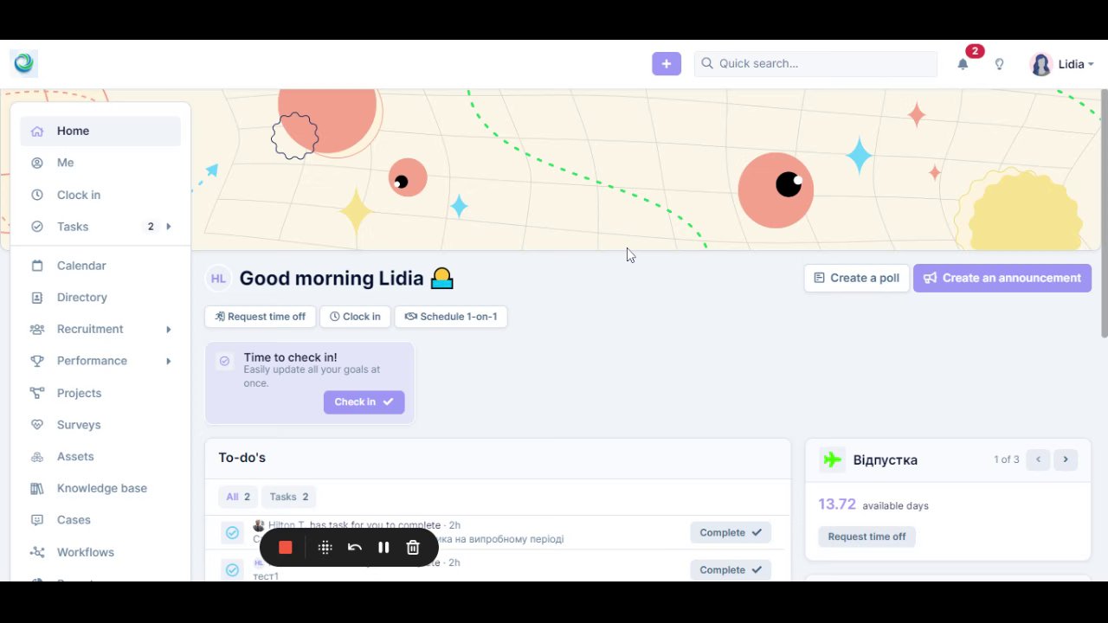Screen dimensions: 1108x623
Task: Go to next time-off card arrow
Action: click(1066, 459)
